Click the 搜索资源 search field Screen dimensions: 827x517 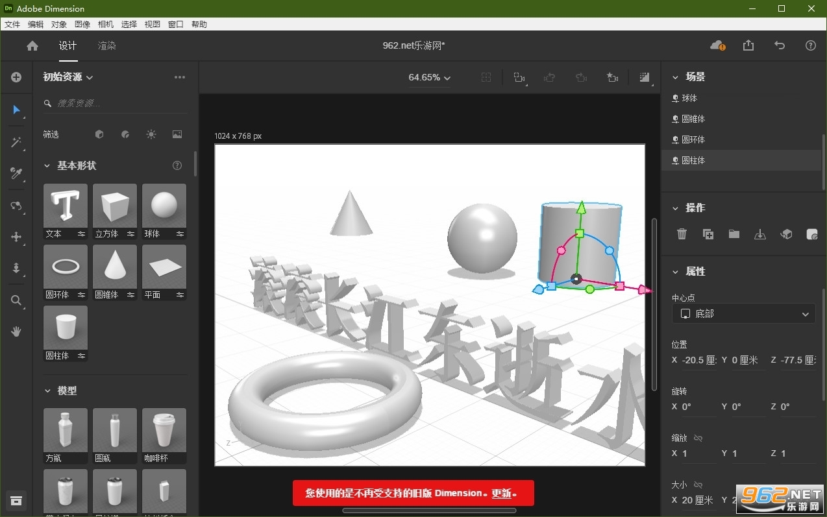(x=115, y=103)
